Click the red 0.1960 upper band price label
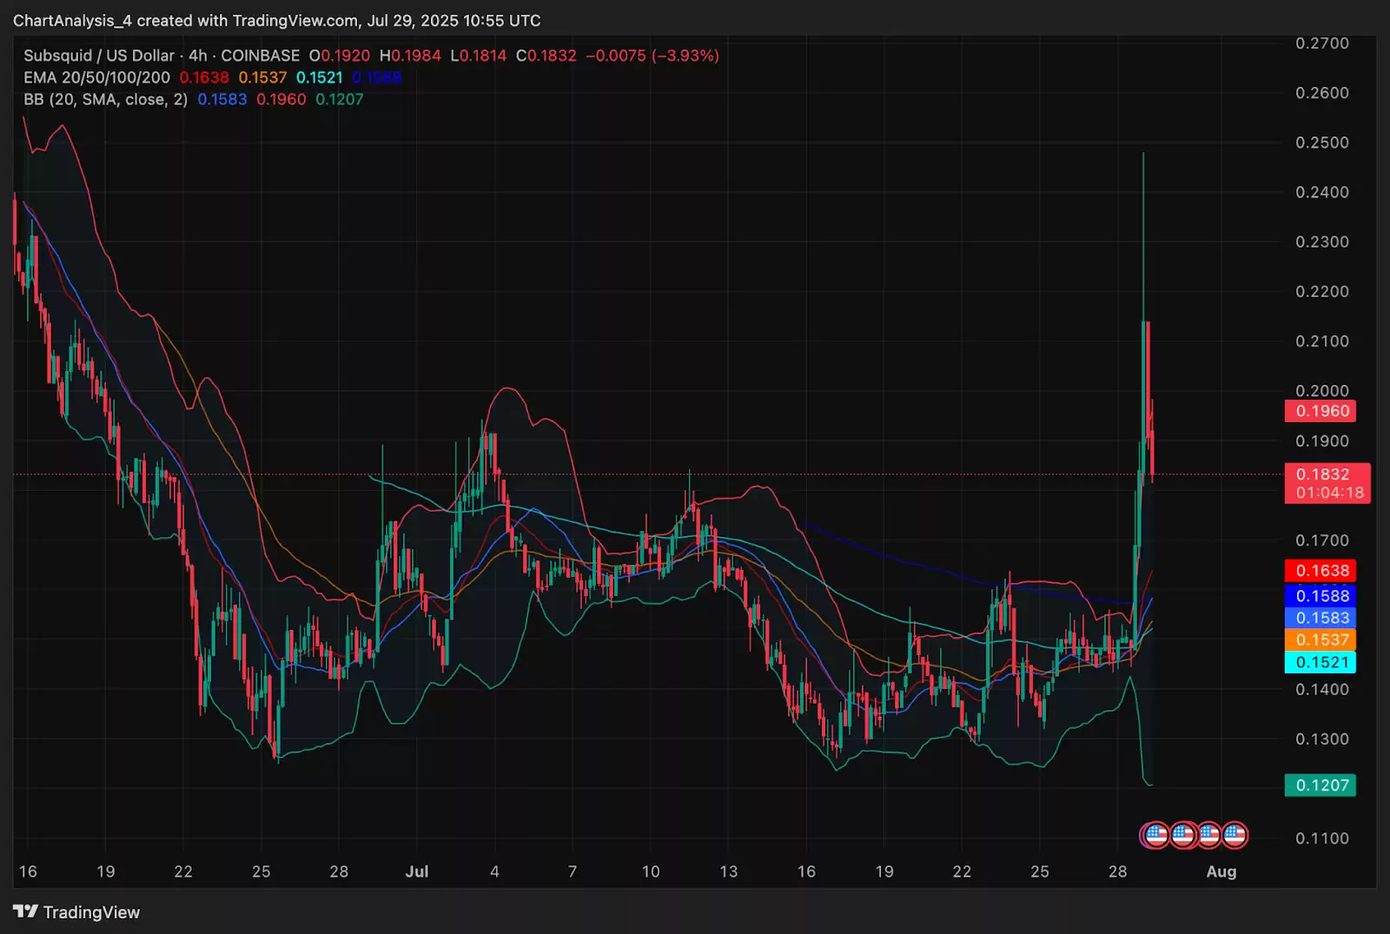Screen dimensions: 1390x934 point(1321,411)
